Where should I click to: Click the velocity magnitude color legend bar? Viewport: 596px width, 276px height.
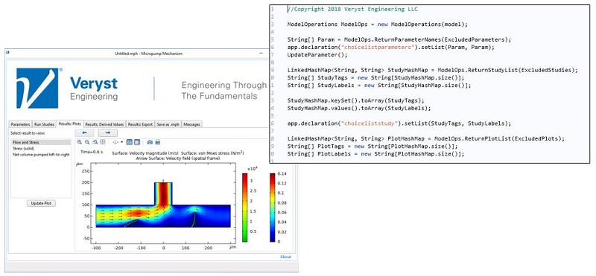tap(273, 208)
